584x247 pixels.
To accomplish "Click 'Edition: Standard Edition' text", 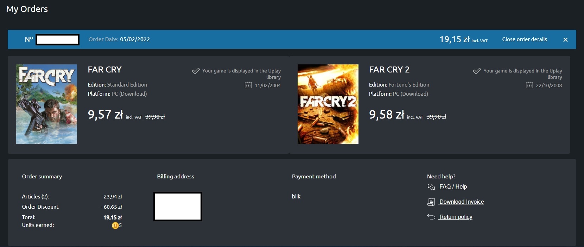I will click(117, 85).
